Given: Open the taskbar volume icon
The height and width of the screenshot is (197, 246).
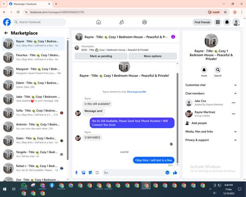Looking at the screenshot, I should pyautogui.click(x=215, y=193).
